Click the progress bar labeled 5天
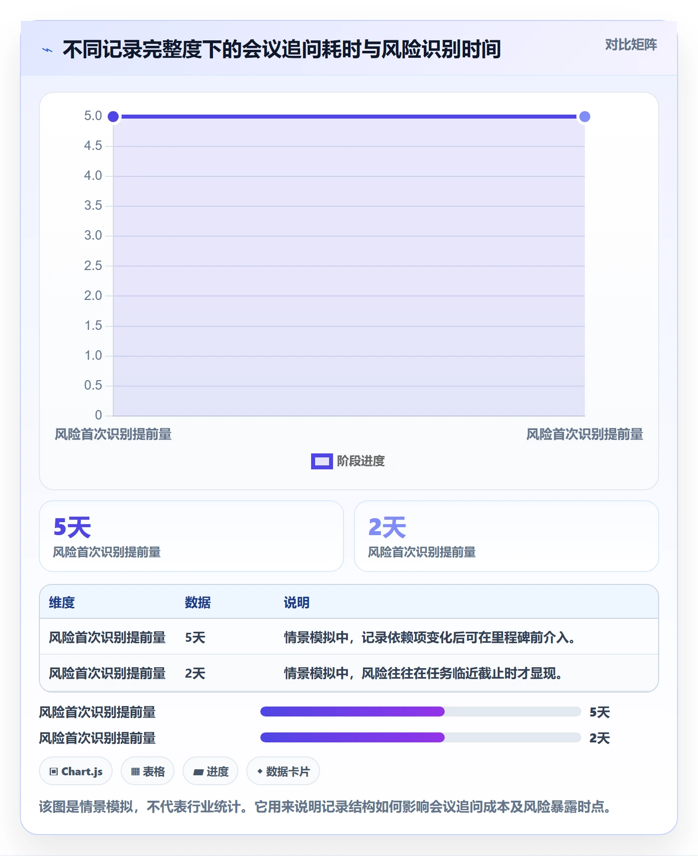The width and height of the screenshot is (698, 856). point(420,712)
